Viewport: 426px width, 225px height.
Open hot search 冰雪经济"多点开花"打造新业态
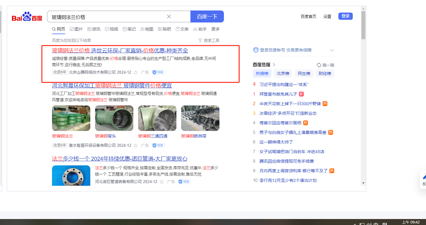pyautogui.click(x=288, y=113)
